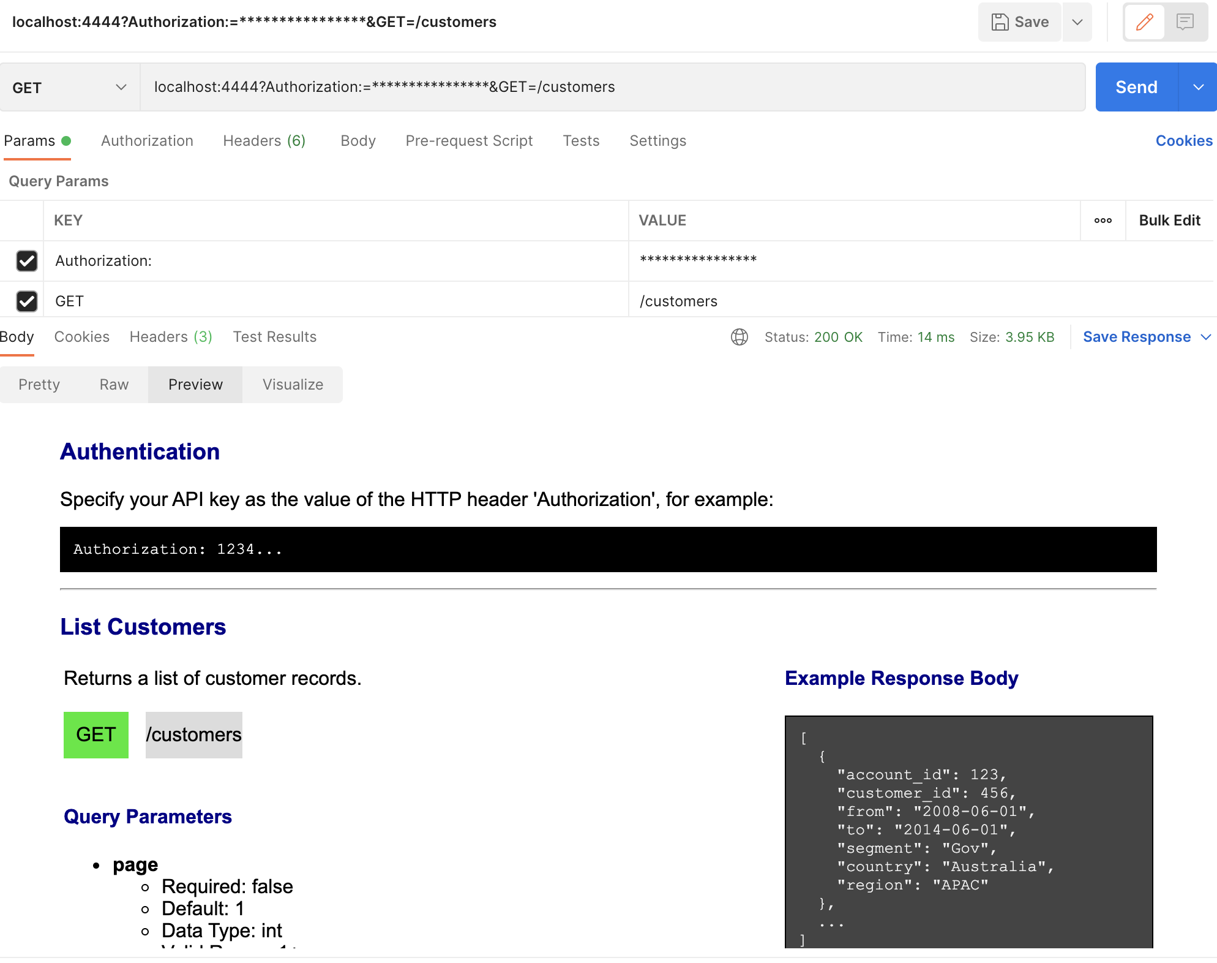Click the example JSON code box

[x=968, y=832]
